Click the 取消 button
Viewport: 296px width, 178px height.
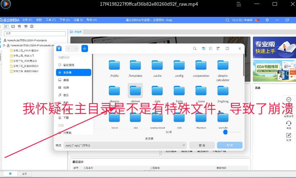pyautogui.click(x=202, y=145)
